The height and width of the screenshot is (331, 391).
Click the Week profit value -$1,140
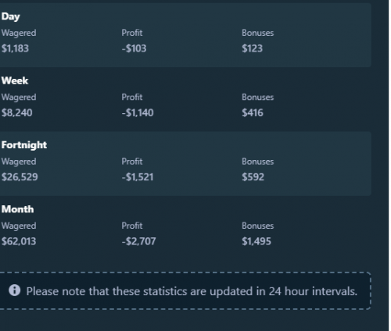[138, 112]
